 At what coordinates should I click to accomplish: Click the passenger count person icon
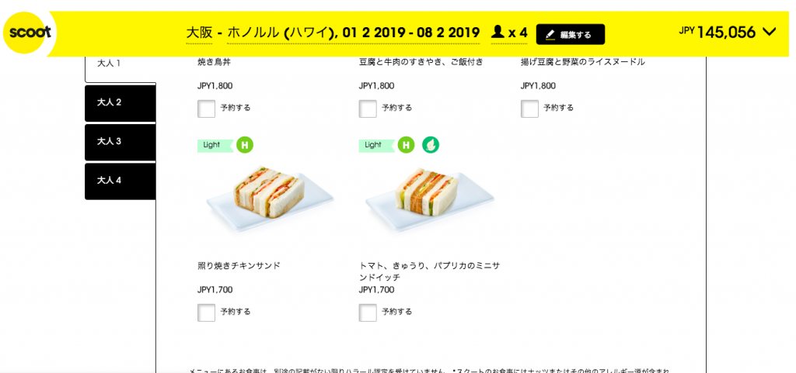pyautogui.click(x=498, y=33)
